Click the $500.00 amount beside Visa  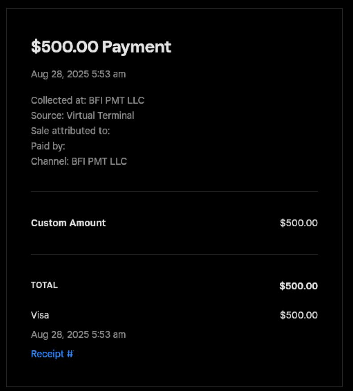point(299,315)
